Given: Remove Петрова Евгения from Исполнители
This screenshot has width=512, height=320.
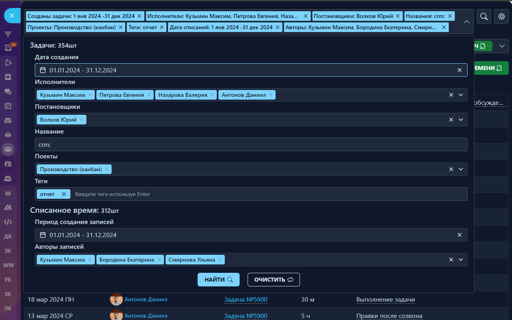Looking at the screenshot, I should [x=149, y=95].
